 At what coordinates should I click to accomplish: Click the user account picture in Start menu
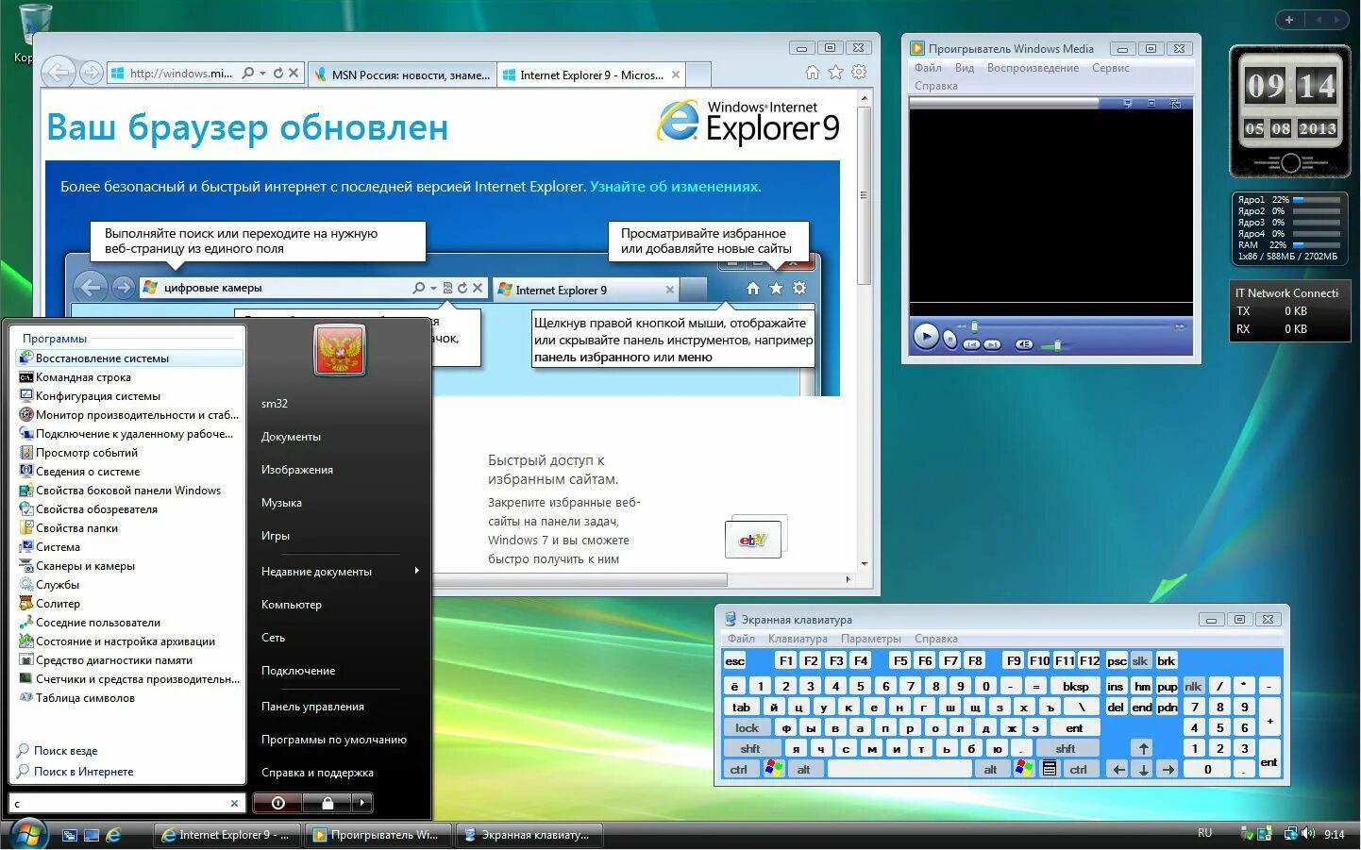click(340, 349)
